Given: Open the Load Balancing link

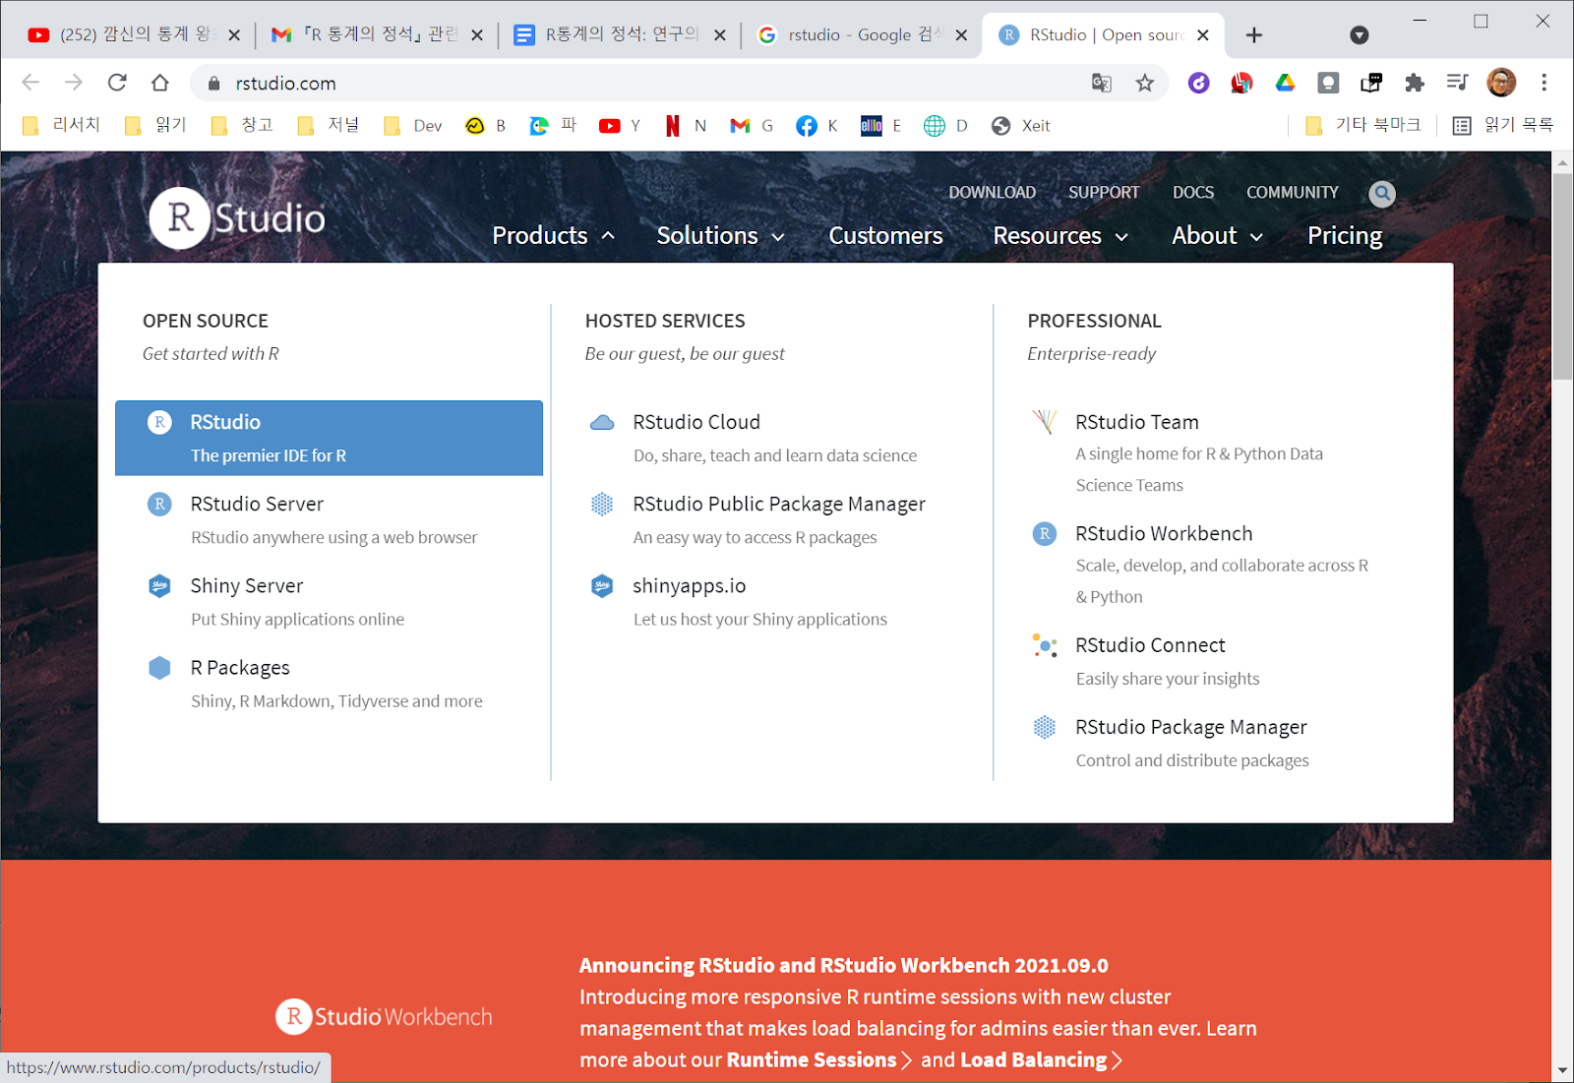Looking at the screenshot, I should coord(1042,1060).
